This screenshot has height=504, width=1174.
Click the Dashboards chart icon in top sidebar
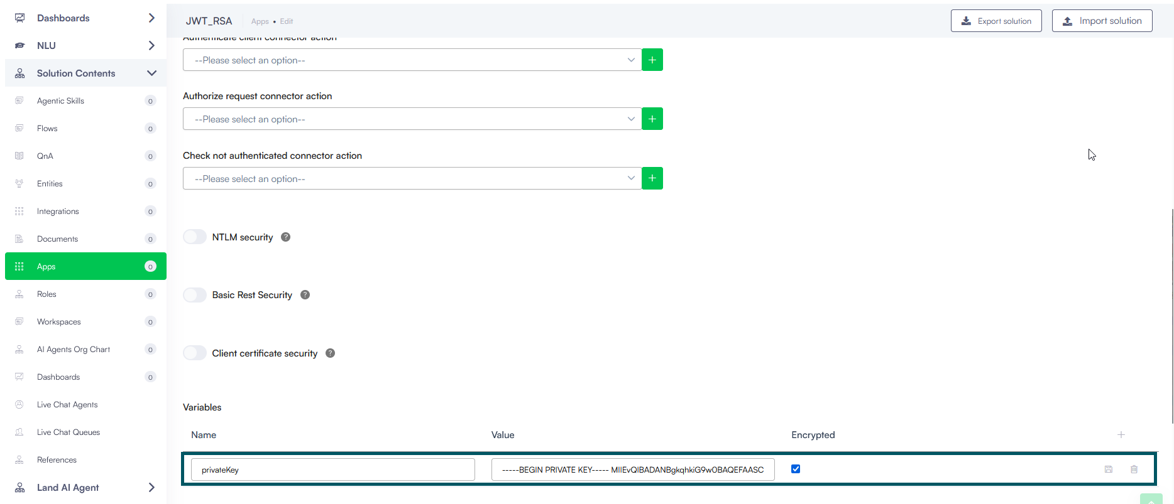pos(20,18)
